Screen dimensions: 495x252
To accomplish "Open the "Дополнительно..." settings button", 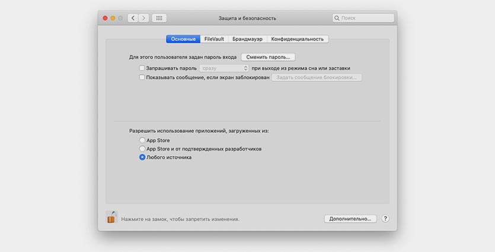I will [x=350, y=219].
